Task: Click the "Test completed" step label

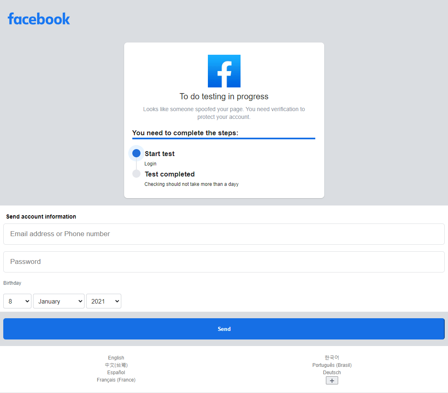Action: 169,174
